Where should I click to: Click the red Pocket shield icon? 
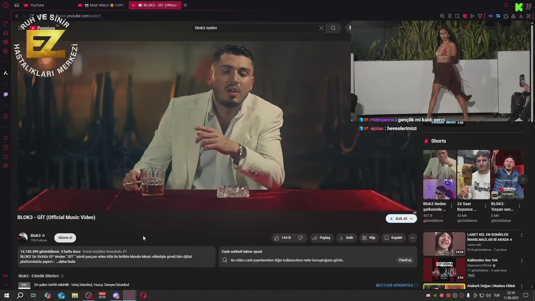pos(465,16)
